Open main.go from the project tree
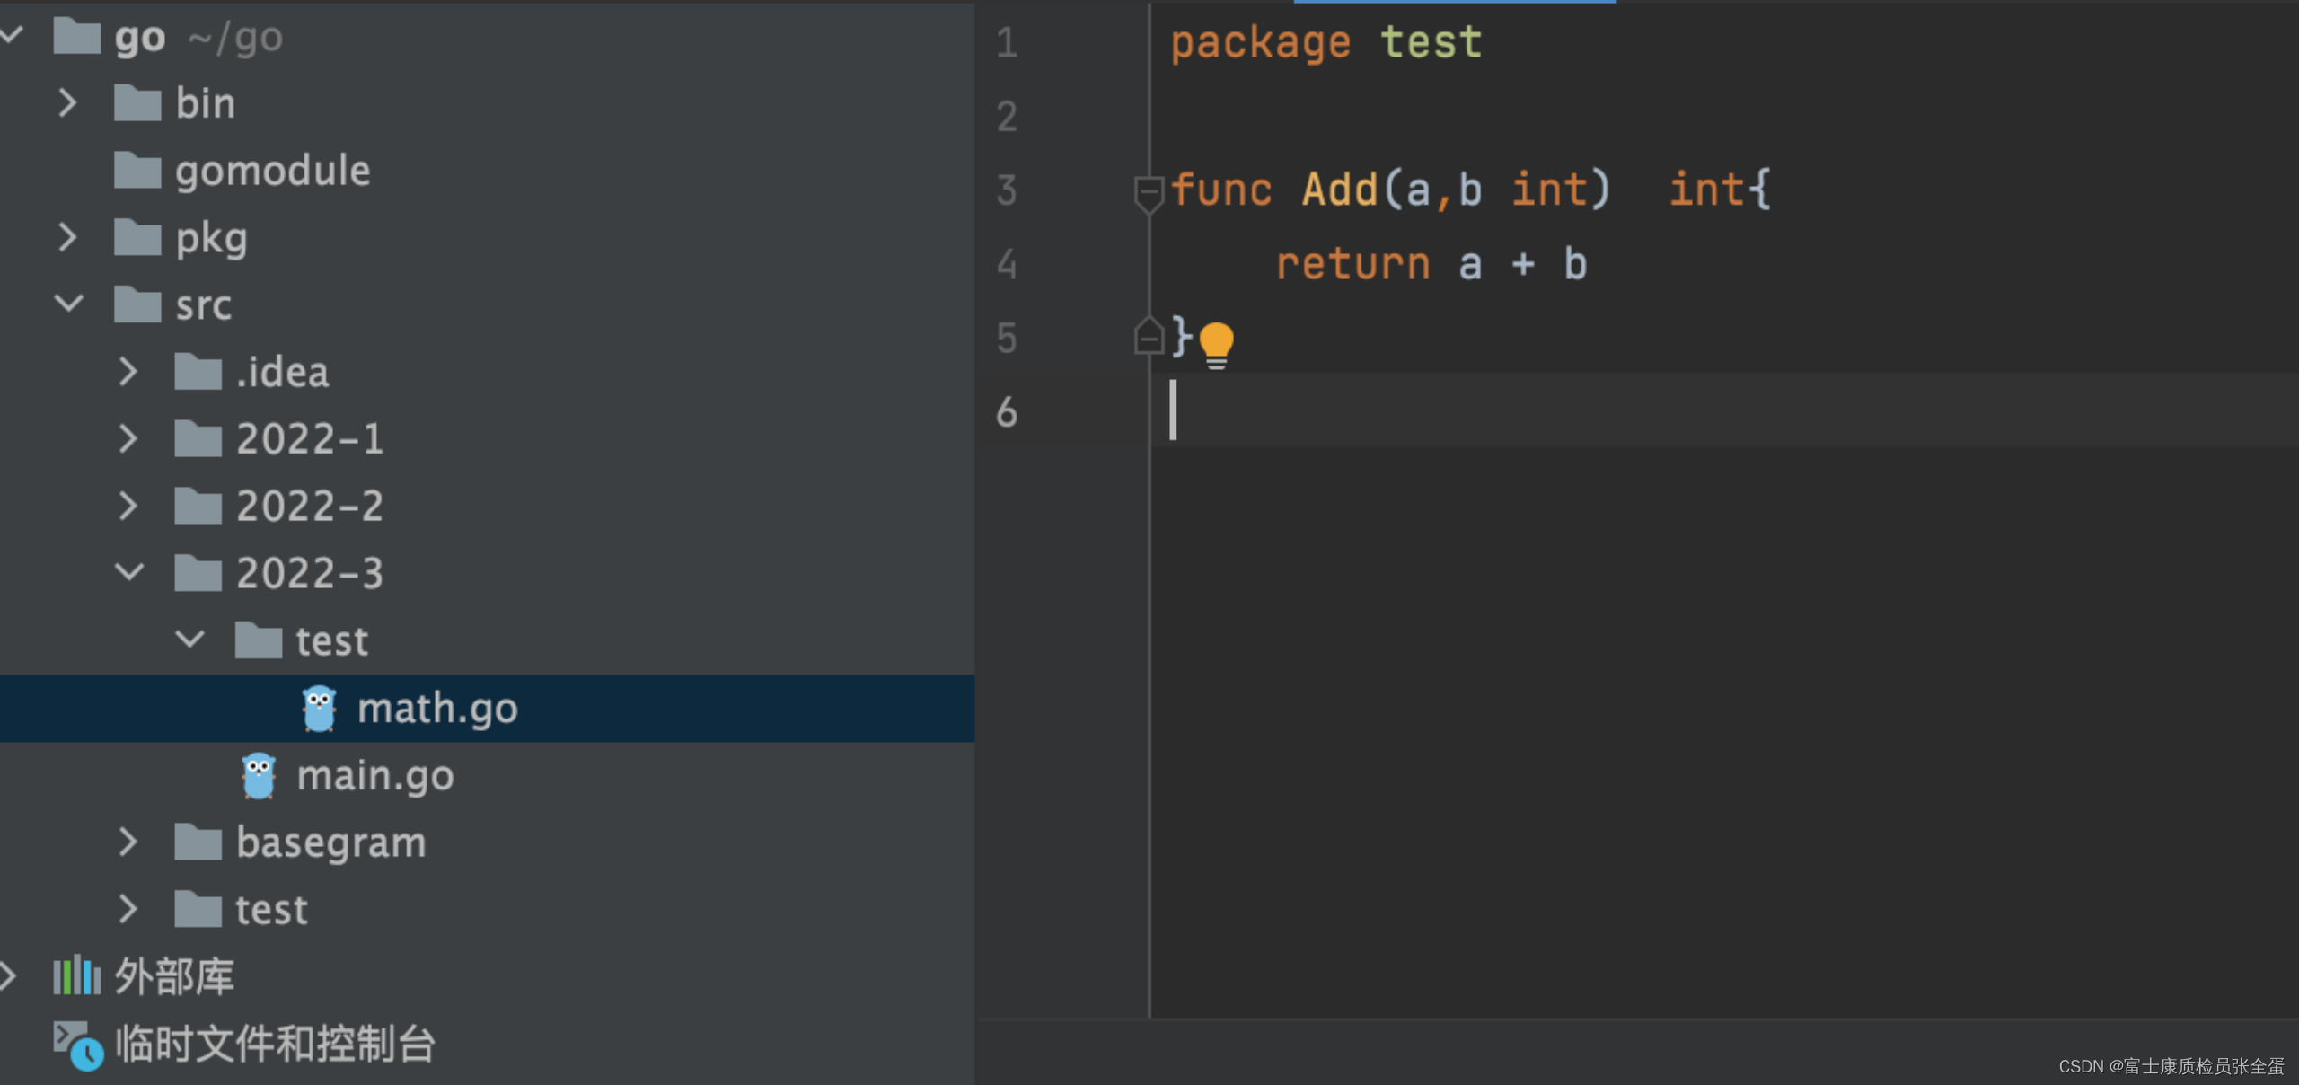 click(374, 776)
